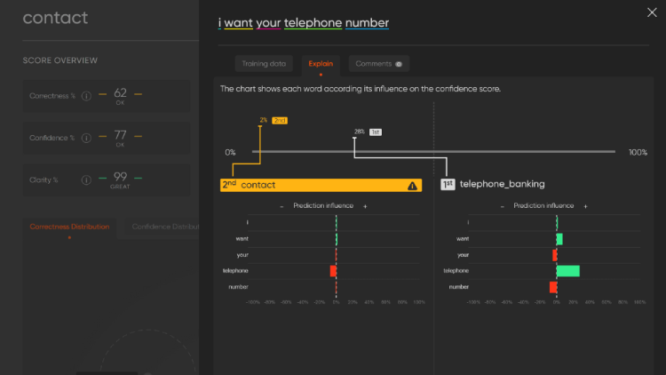This screenshot has height=375, width=666.
Task: Click warning triangle on contact intent
Action: tap(412, 185)
